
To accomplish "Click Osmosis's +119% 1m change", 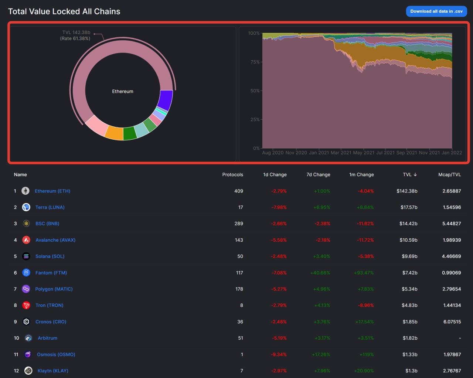I will [x=367, y=354].
